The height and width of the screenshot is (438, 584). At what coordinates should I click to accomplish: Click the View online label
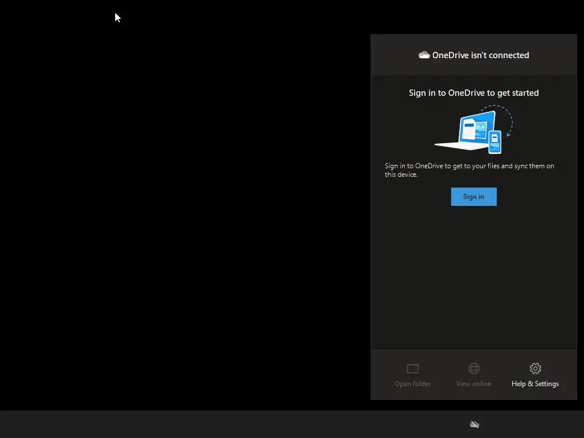[474, 384]
